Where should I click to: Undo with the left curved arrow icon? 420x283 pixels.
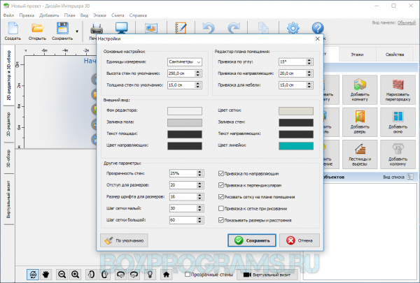click(209, 28)
